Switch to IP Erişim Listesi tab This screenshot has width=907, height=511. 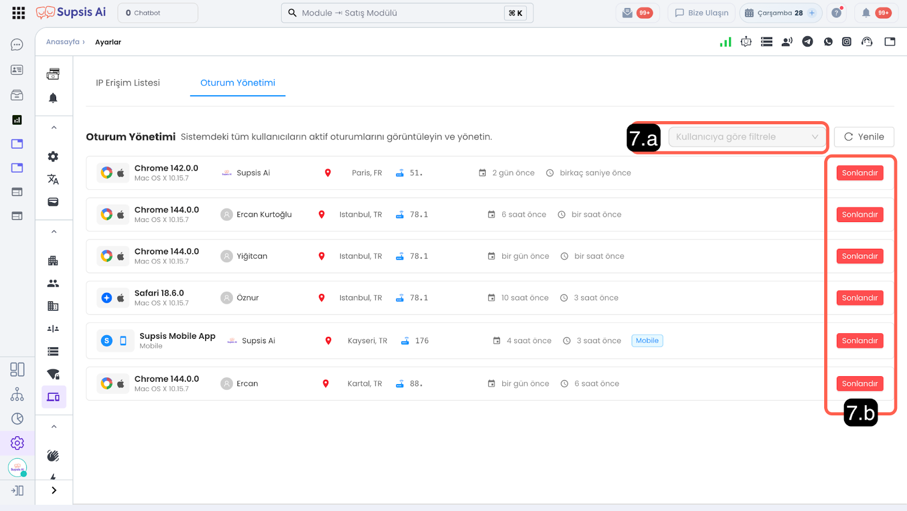(128, 83)
